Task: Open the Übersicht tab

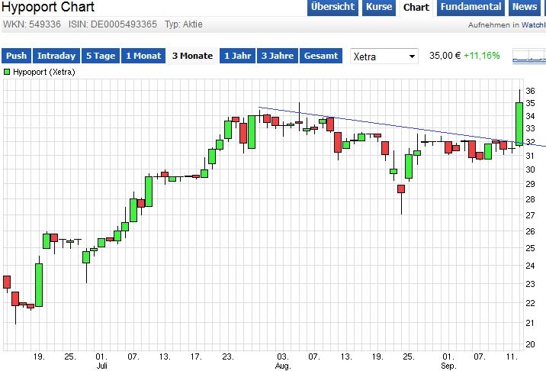Action: coord(332,8)
